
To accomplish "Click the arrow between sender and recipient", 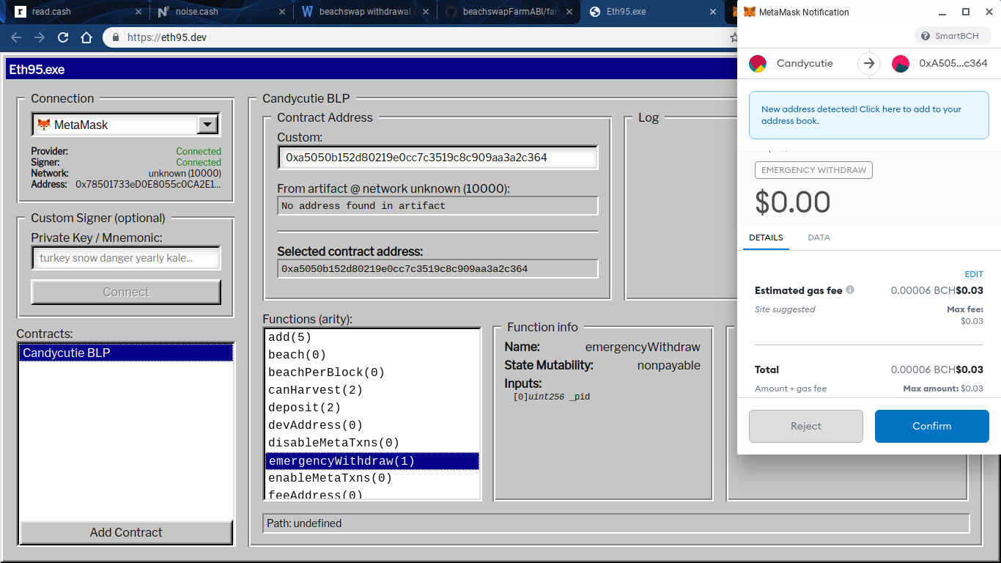I will pyautogui.click(x=869, y=63).
